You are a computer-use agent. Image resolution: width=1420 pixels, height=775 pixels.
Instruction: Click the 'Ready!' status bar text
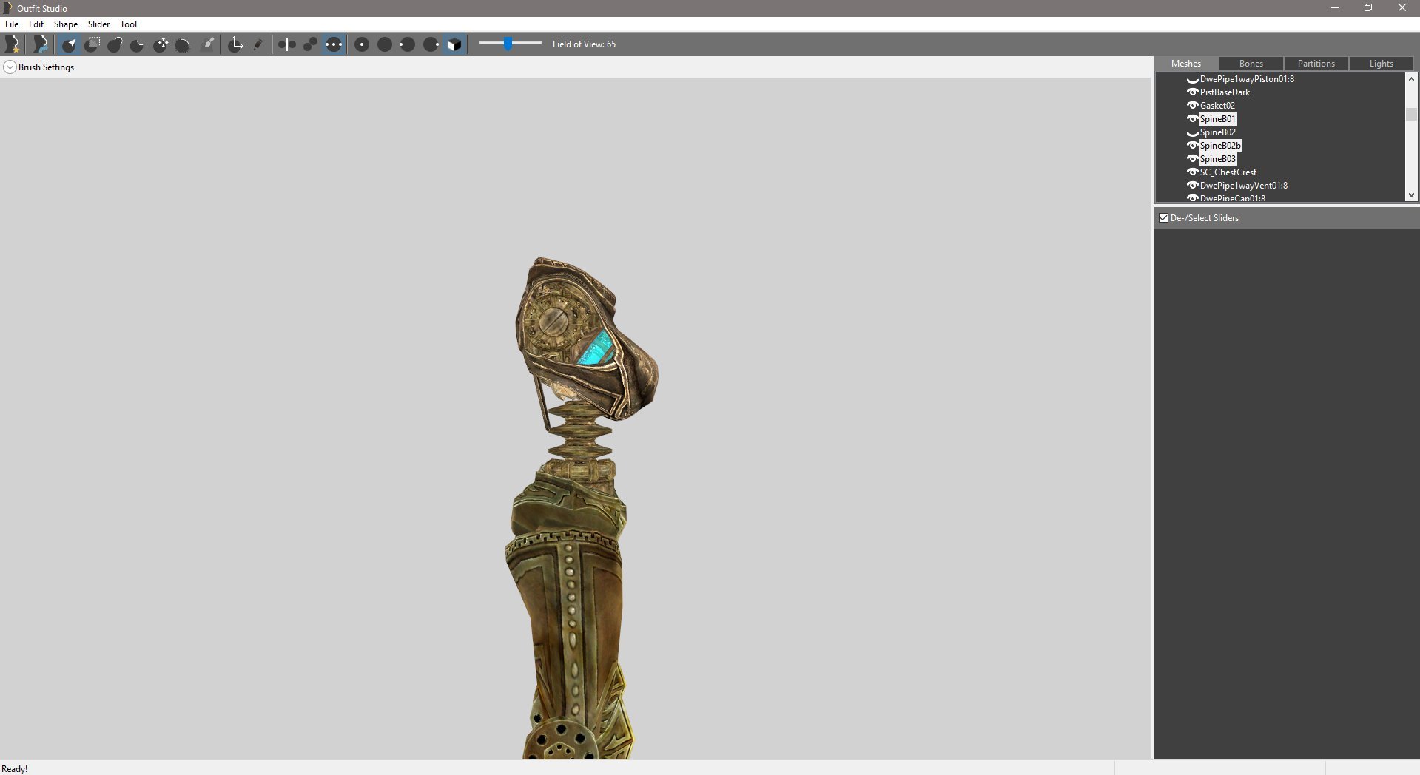point(15,769)
